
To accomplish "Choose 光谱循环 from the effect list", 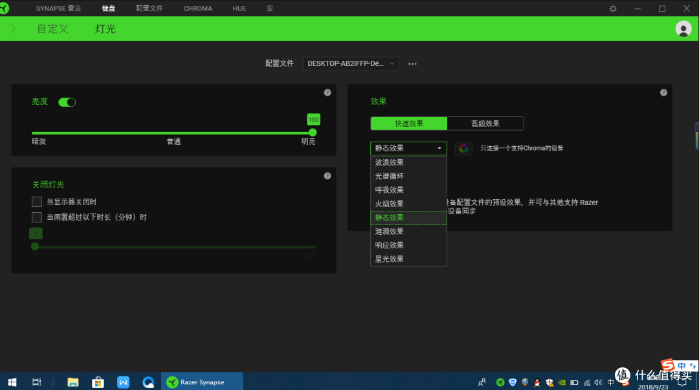I will tap(408, 176).
